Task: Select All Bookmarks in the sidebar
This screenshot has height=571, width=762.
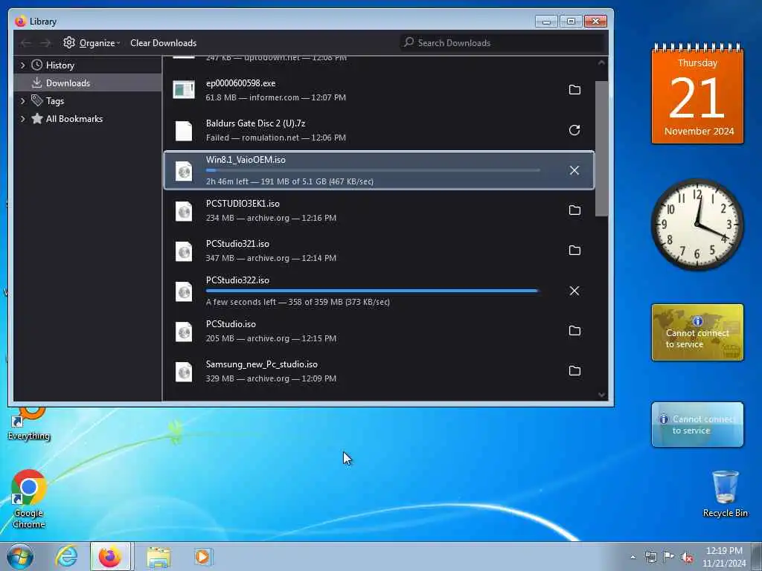Action: 74,119
